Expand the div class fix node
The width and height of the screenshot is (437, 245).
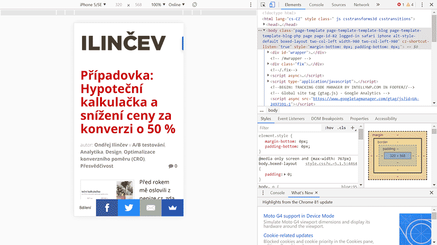tap(268, 64)
